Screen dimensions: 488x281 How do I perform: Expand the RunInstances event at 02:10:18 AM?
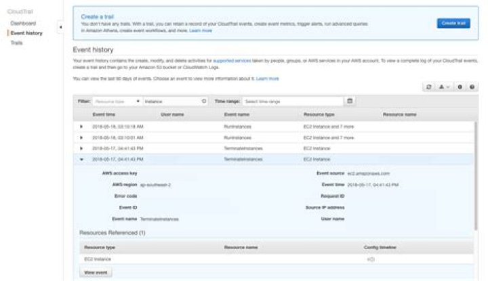point(81,127)
